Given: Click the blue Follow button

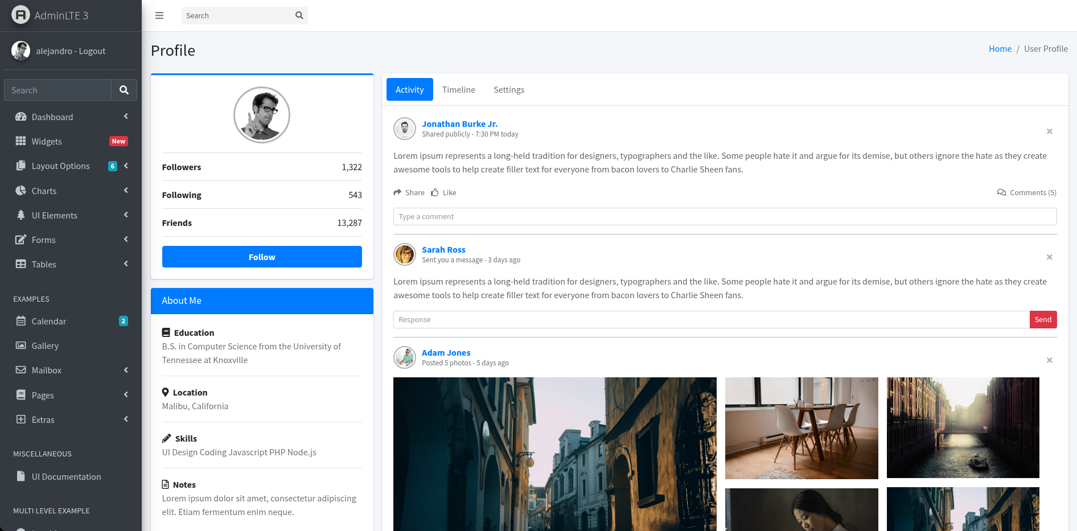Looking at the screenshot, I should pyautogui.click(x=262, y=257).
